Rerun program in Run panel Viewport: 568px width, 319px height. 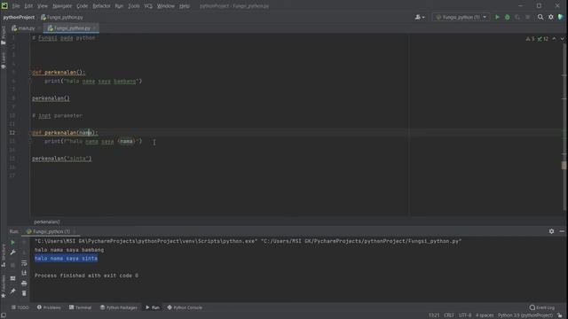12,242
